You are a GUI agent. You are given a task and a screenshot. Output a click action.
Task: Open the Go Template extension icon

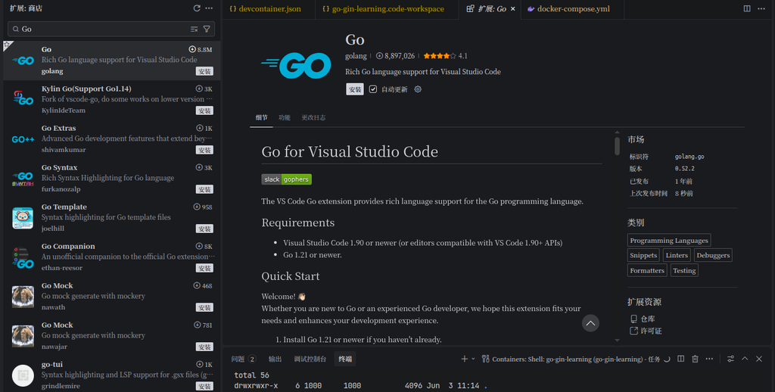[x=23, y=218]
